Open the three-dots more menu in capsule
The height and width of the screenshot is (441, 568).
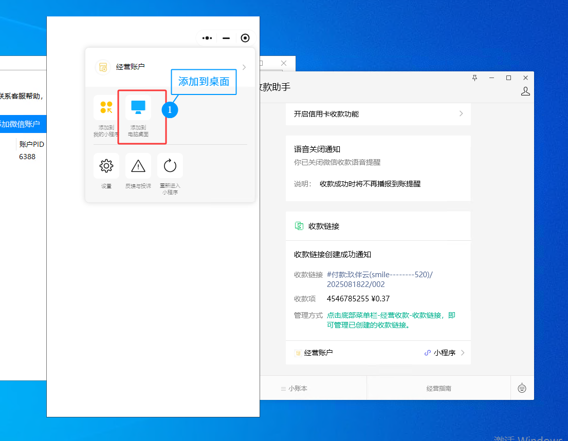[x=207, y=38]
